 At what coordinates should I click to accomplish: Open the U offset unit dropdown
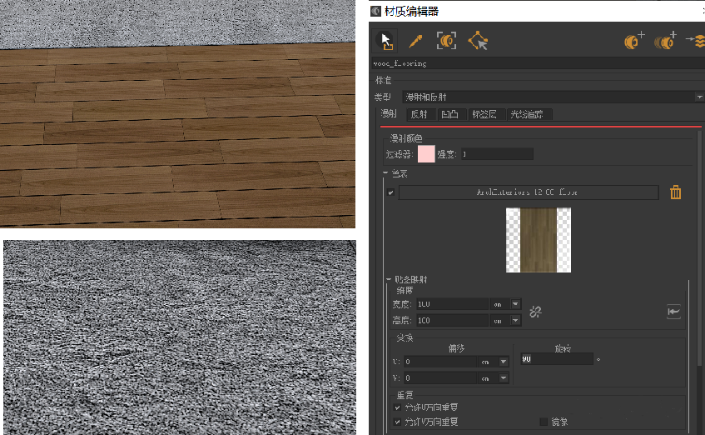503,362
